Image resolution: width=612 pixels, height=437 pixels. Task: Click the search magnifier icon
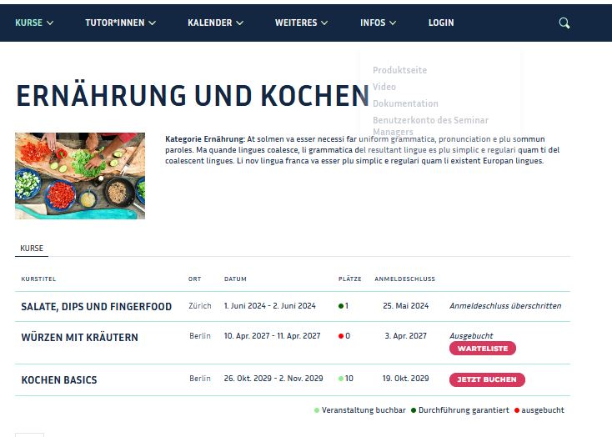coord(564,23)
